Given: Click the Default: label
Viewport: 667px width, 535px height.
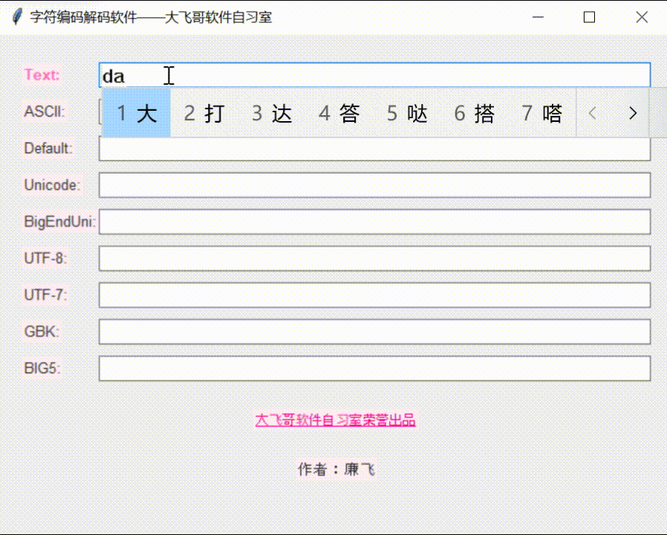Looking at the screenshot, I should click(48, 148).
